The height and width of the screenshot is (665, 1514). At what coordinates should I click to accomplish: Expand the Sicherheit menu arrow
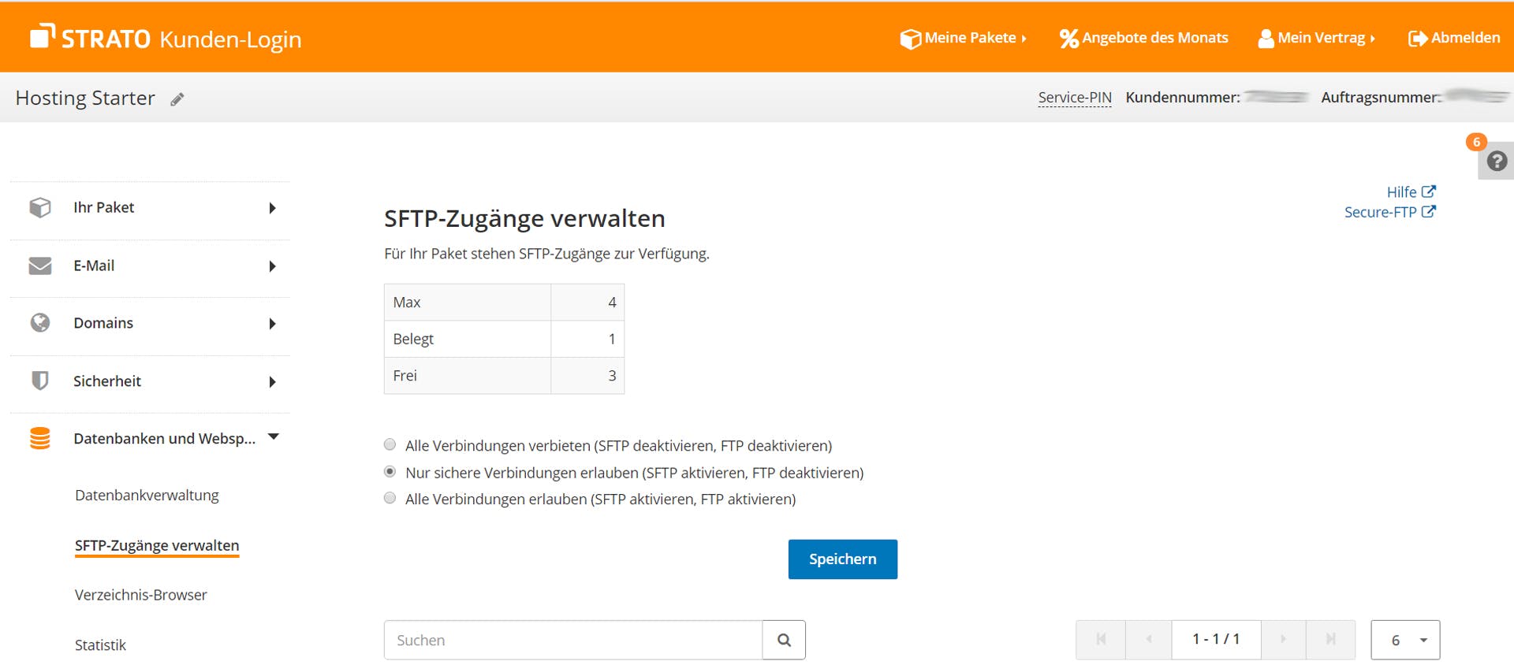click(x=272, y=382)
